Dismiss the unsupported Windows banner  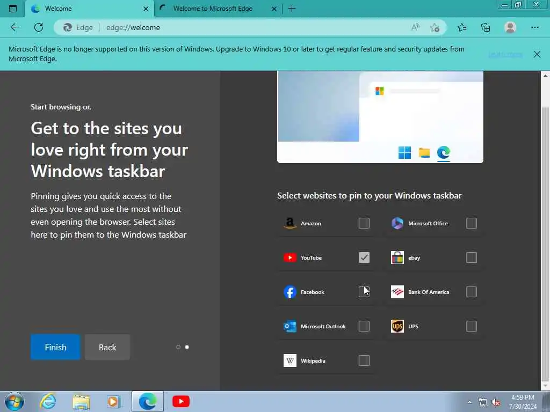tap(537, 54)
